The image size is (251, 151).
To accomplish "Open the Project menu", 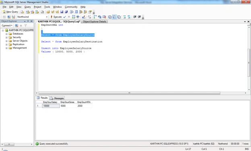I will [x=37, y=7].
